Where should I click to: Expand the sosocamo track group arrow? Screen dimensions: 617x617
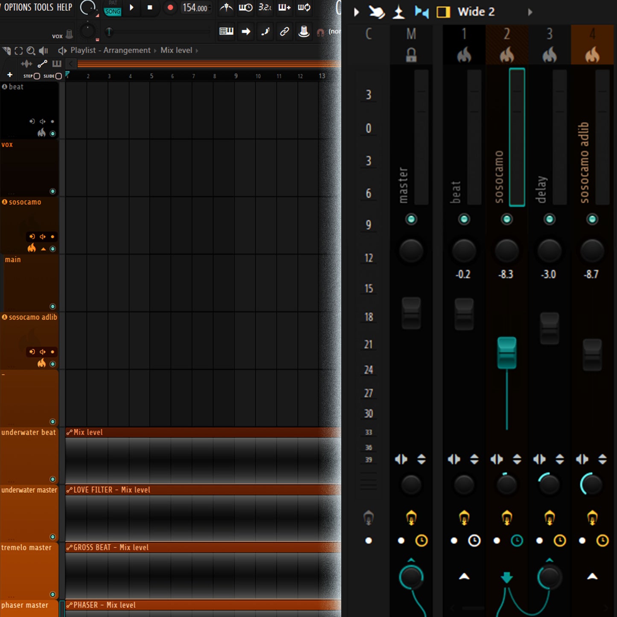tap(43, 249)
